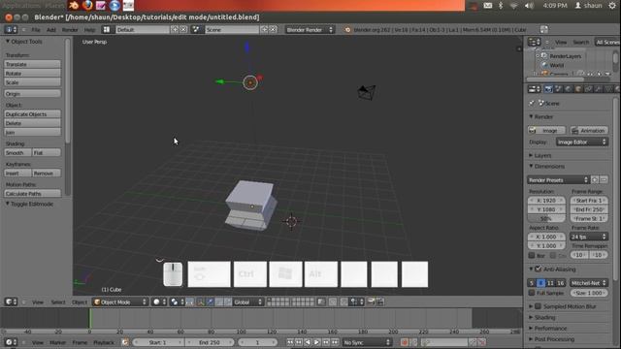The width and height of the screenshot is (621, 349).
Task: Open viewport shading mode selector
Action: (x=159, y=301)
